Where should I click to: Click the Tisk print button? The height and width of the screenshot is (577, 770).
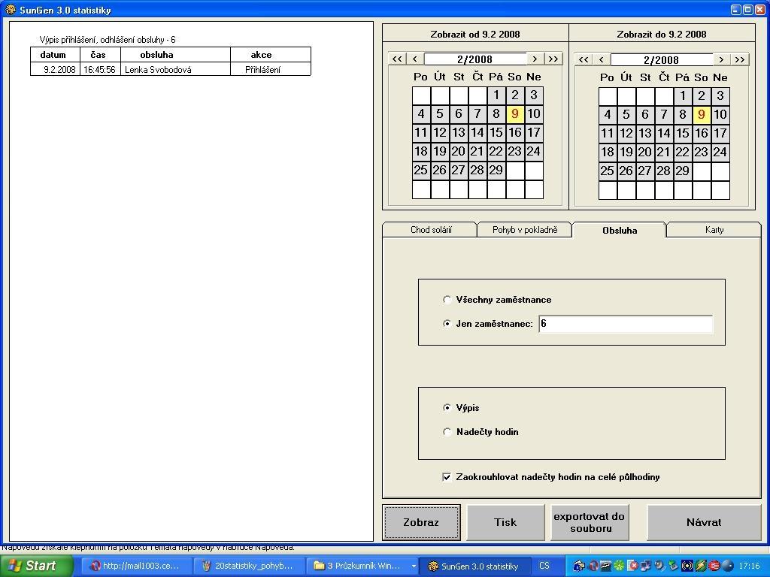[505, 523]
